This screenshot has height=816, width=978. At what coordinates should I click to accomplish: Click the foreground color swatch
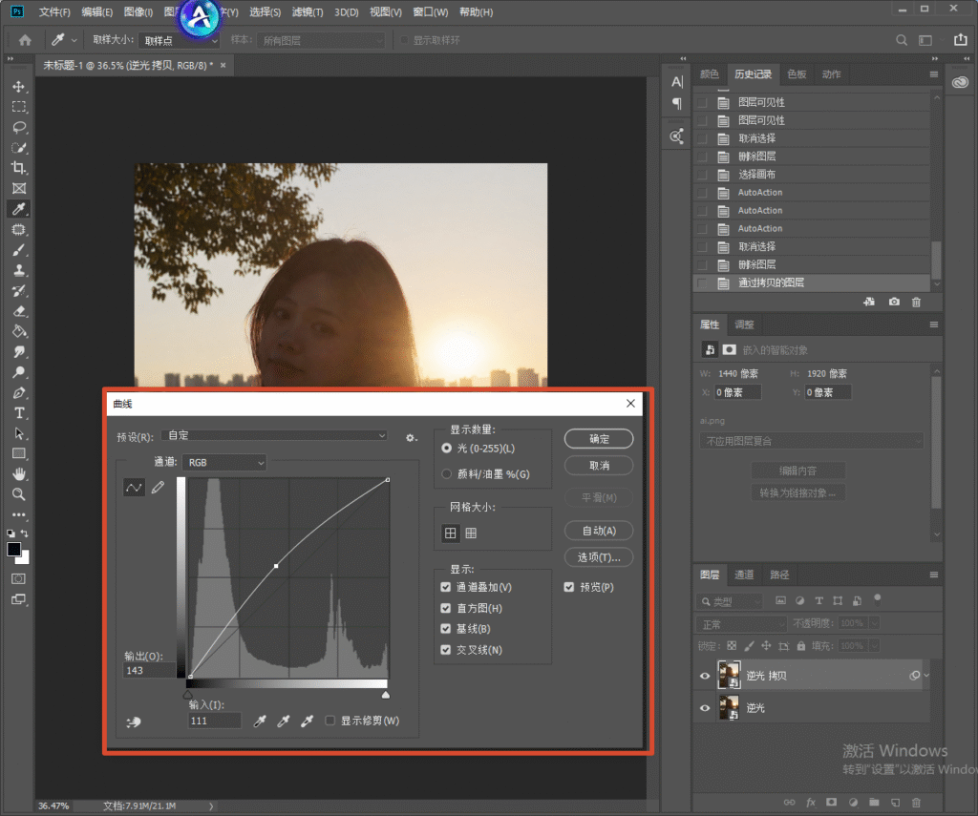13,549
